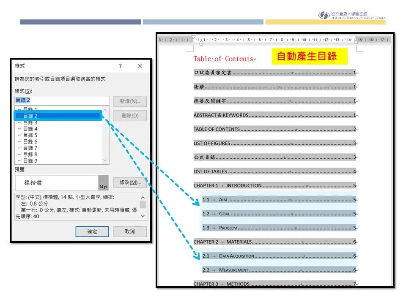The height and width of the screenshot is (304, 406).
Task: Click the Help (?) icon on the 樣式 dialog
Action: pos(121,66)
